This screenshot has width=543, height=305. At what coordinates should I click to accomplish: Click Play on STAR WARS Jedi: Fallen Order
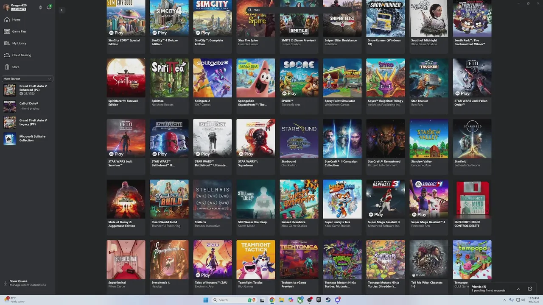coord(462,93)
